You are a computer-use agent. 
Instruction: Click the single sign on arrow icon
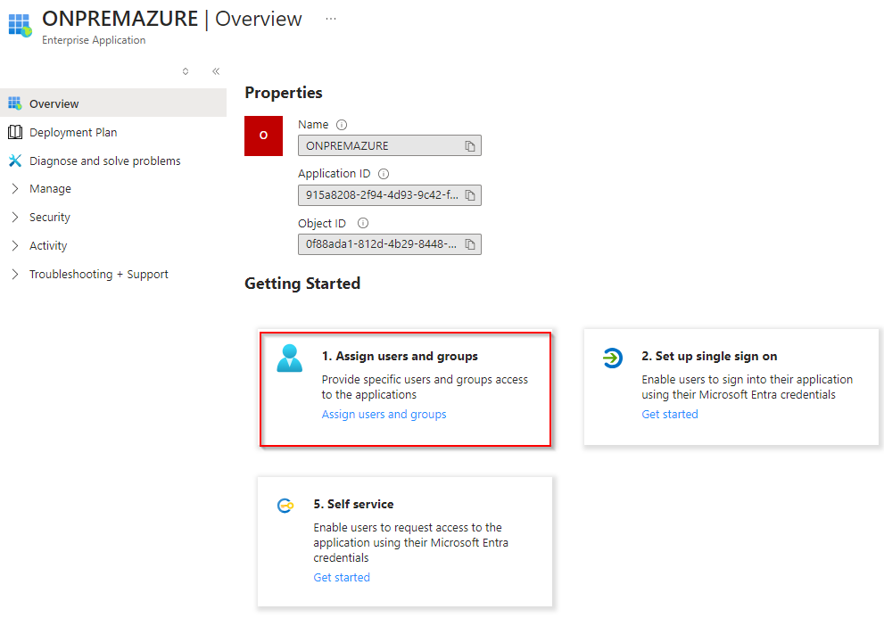click(x=612, y=358)
